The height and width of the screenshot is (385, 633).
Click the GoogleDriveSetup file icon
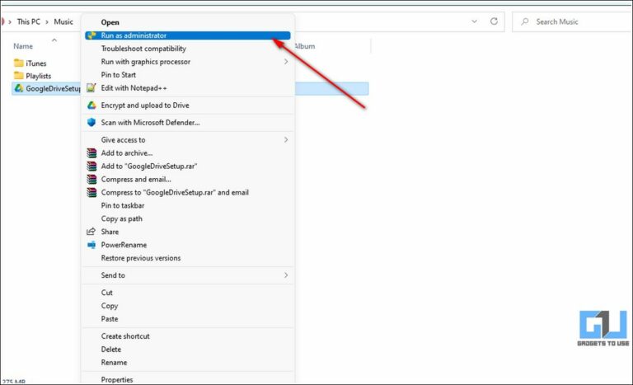click(19, 88)
